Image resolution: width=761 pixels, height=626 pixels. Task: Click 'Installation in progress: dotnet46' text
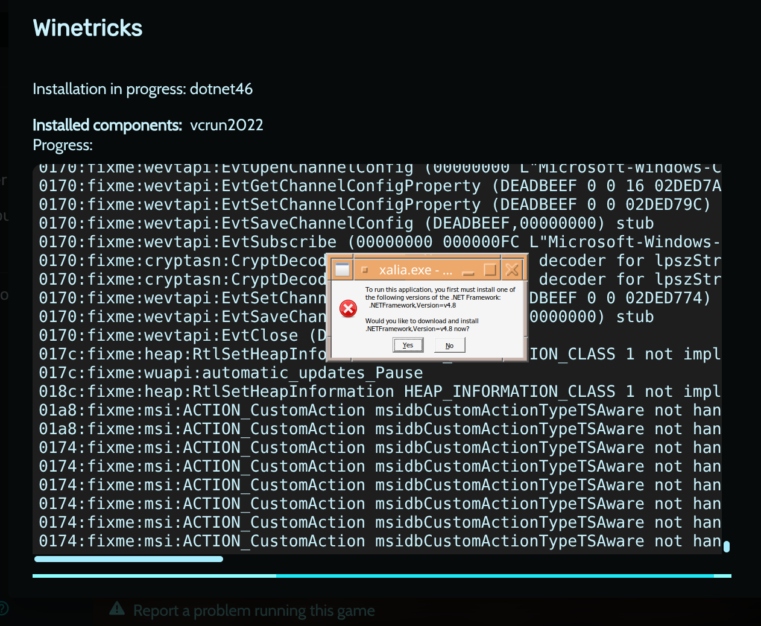tap(143, 89)
